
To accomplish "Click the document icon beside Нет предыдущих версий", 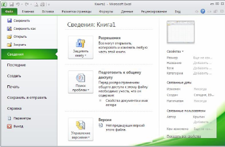I will coord(101,125).
